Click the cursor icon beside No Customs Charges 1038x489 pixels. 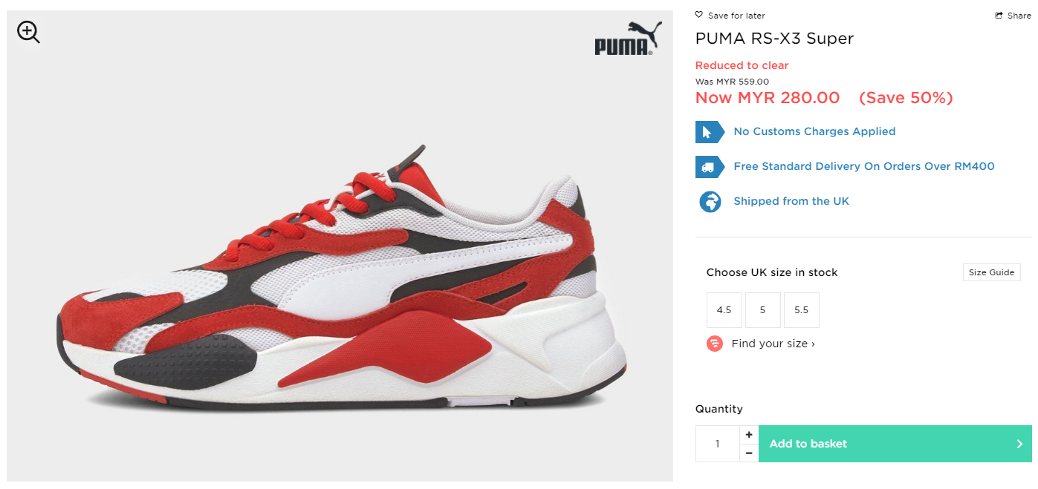click(x=709, y=132)
